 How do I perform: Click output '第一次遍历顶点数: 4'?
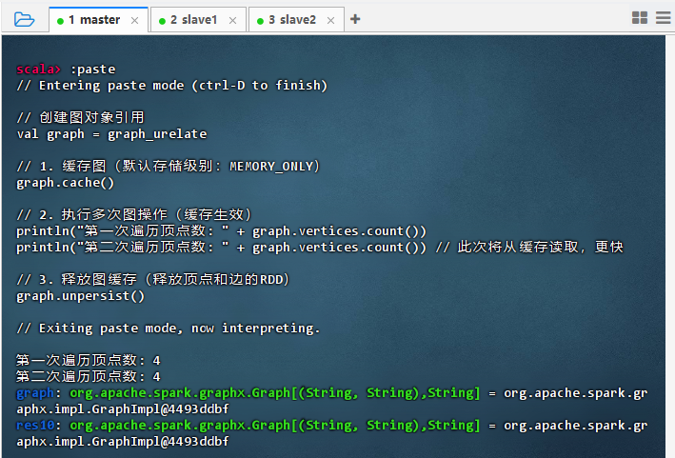point(89,360)
